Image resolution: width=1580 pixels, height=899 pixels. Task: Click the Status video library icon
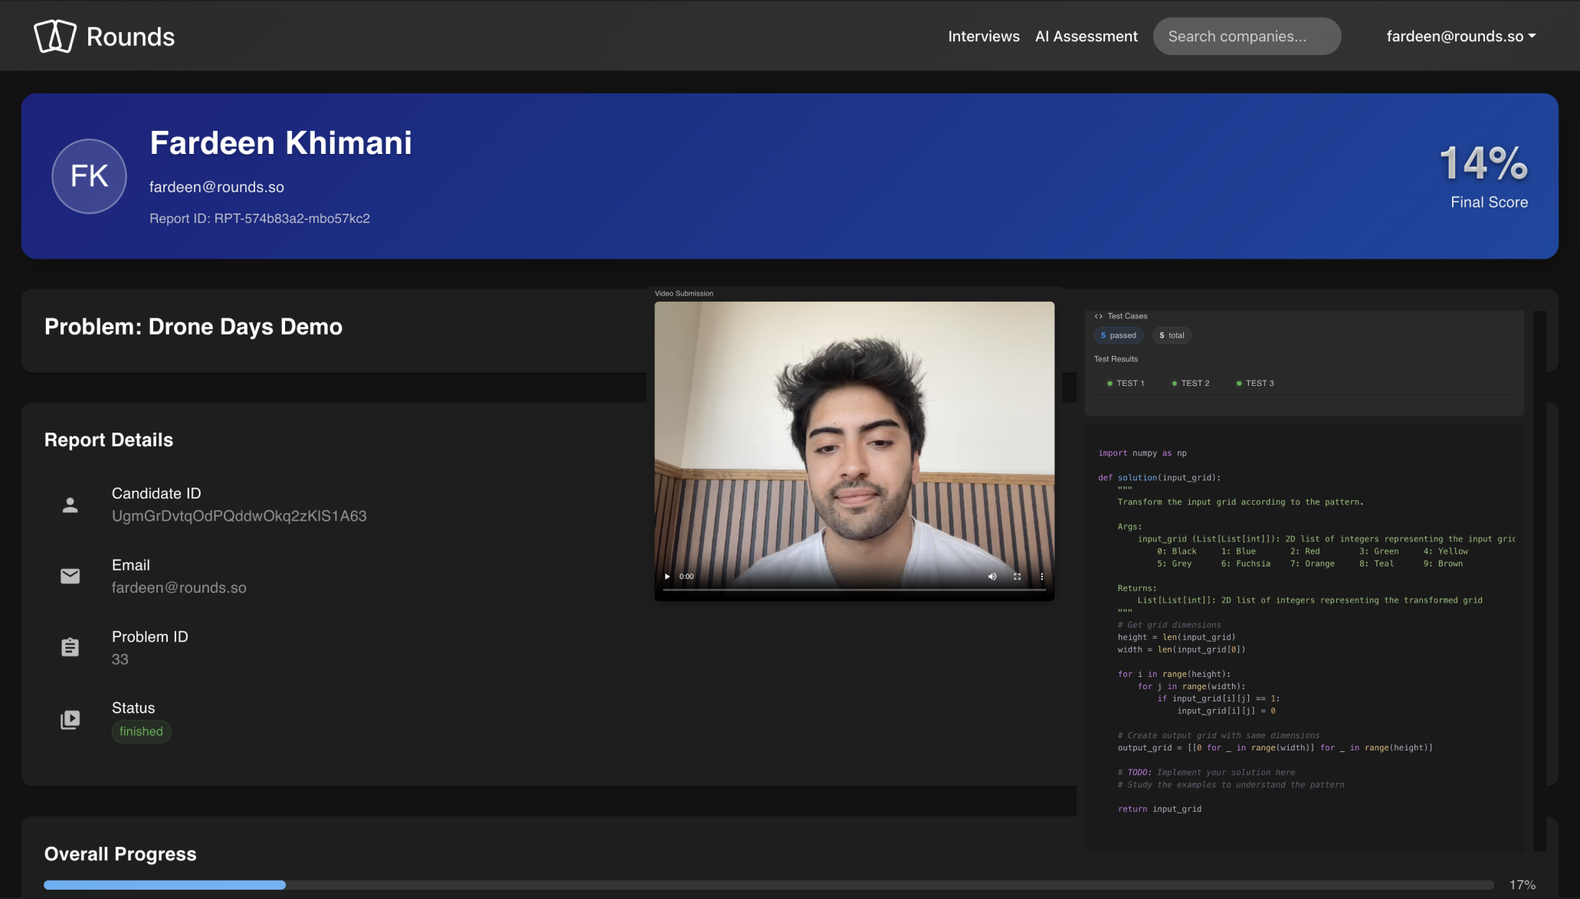70,720
